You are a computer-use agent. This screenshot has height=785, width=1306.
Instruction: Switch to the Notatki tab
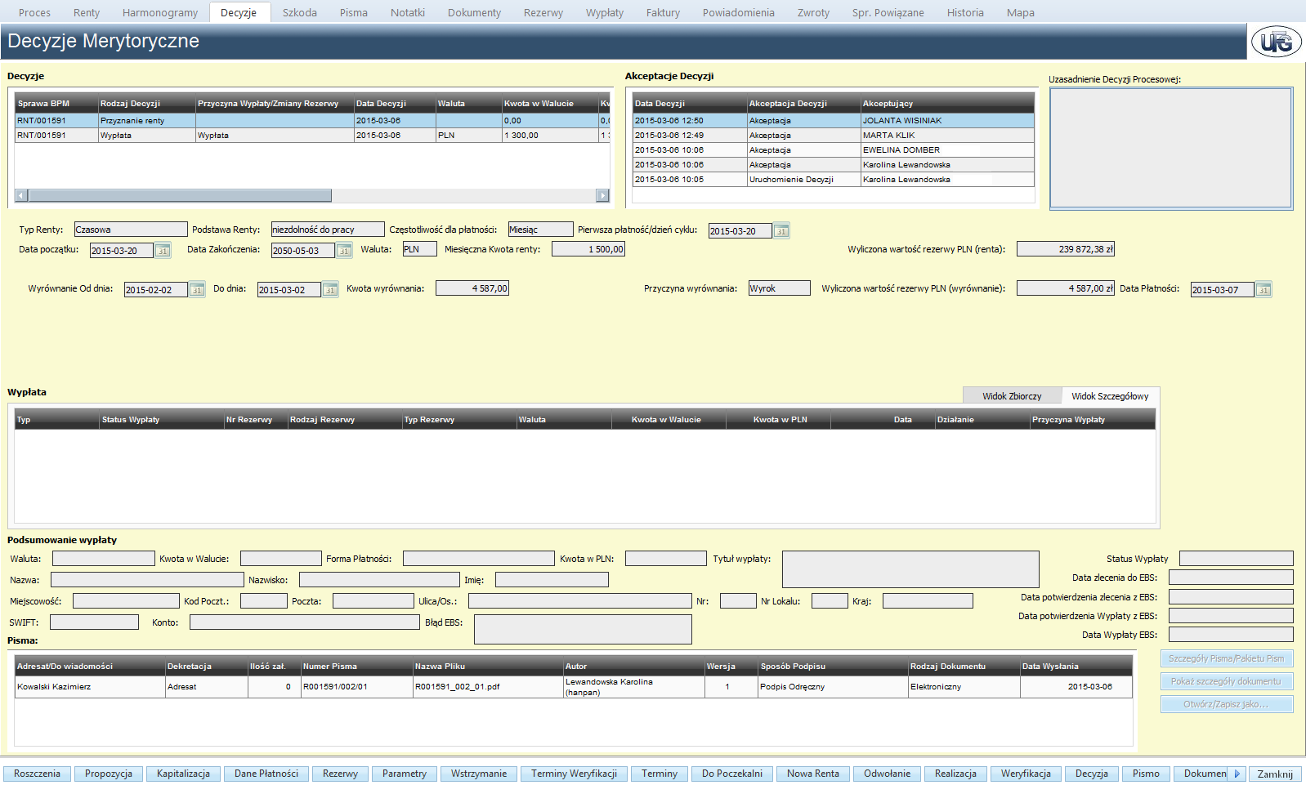click(408, 12)
